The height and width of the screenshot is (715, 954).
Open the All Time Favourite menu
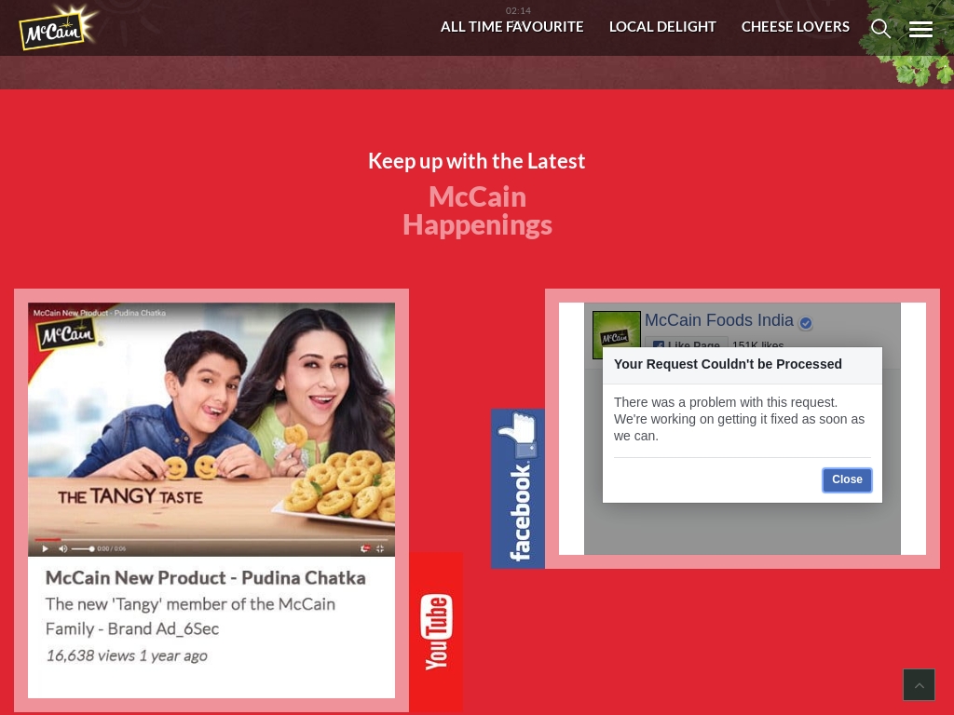(x=511, y=27)
